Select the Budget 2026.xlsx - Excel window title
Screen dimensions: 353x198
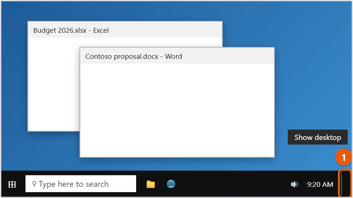tap(71, 31)
